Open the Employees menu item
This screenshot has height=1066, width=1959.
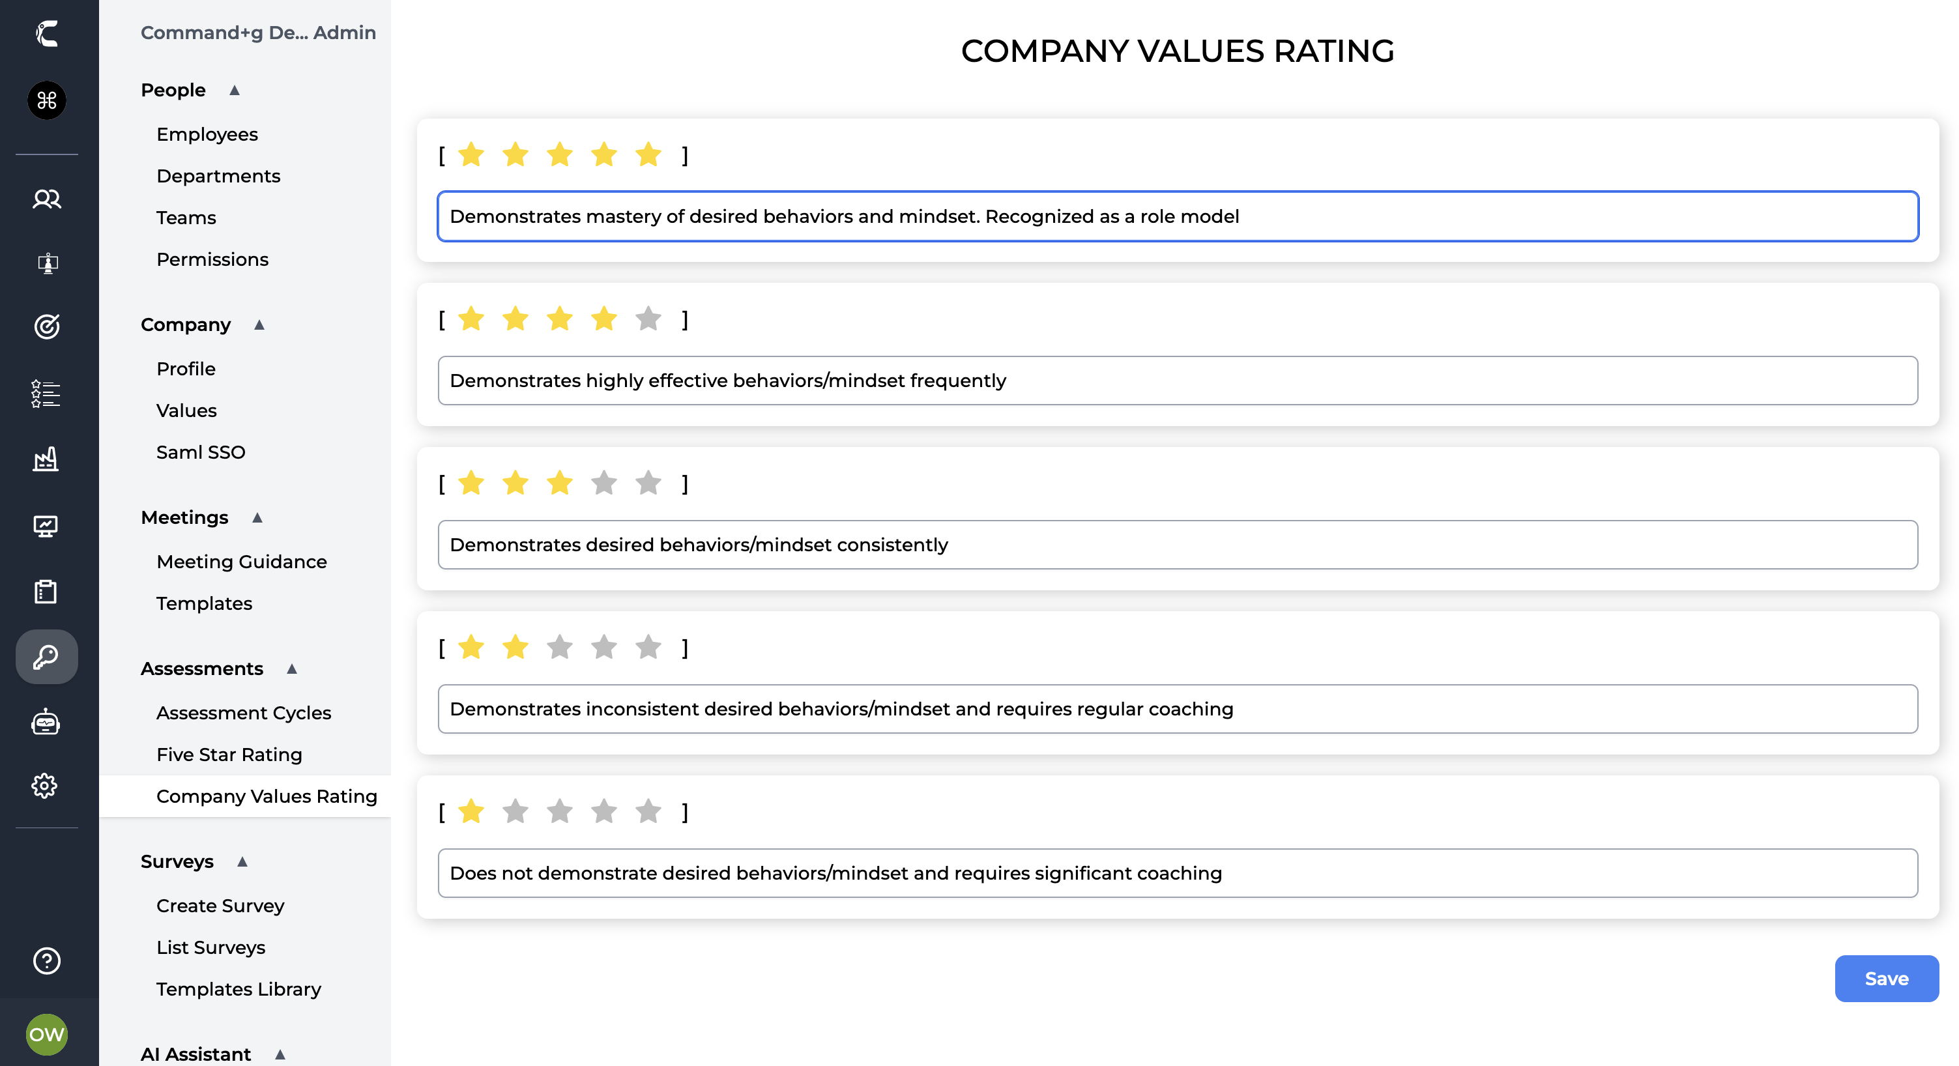(x=207, y=134)
